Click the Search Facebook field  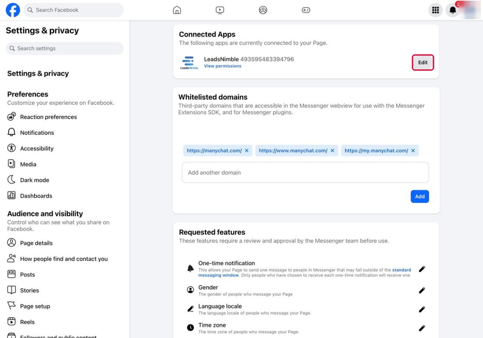click(x=73, y=10)
